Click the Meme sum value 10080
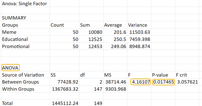The width and height of the screenshot is (202, 106). (96, 32)
